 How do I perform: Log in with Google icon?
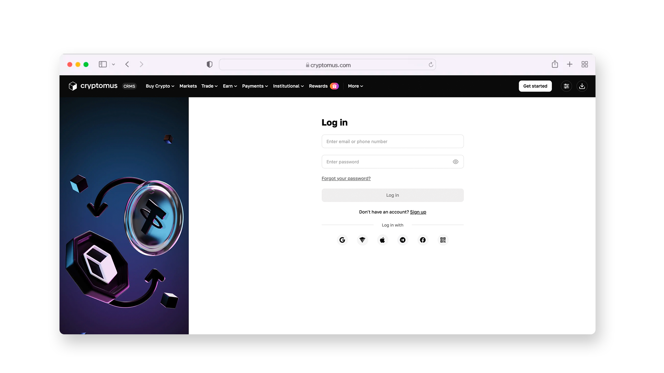(342, 240)
